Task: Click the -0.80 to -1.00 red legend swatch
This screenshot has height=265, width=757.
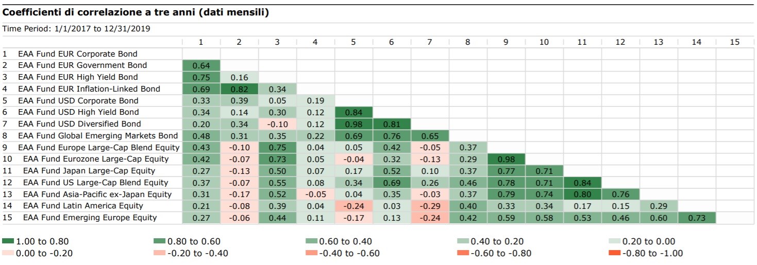Action: click(615, 253)
